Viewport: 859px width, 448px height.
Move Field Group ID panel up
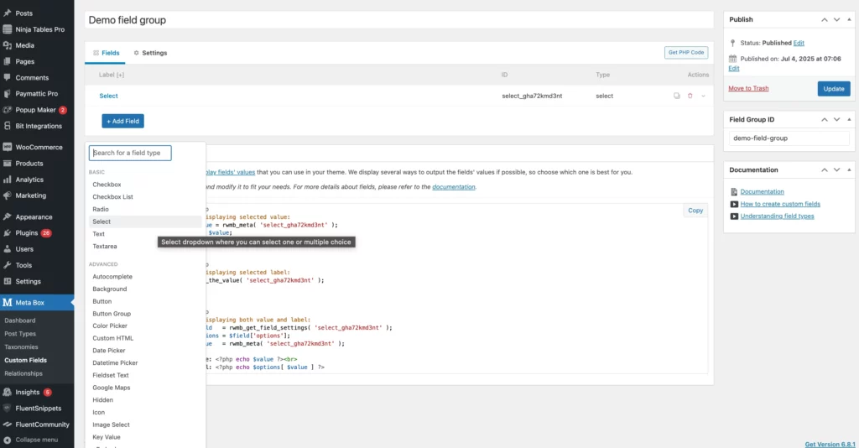[x=824, y=119]
